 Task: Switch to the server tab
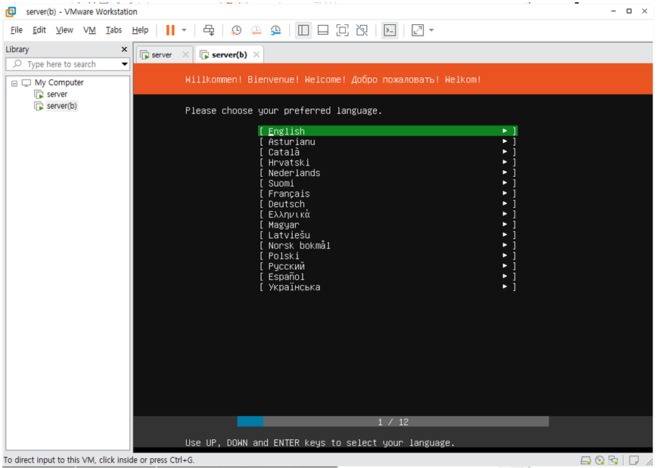[x=161, y=54]
